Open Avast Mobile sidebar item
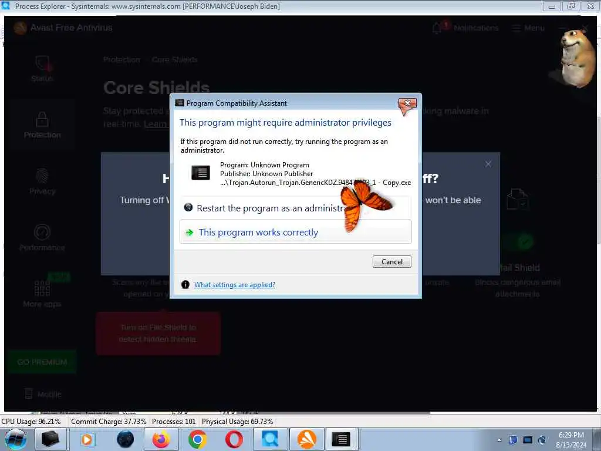The image size is (601, 451). 42,394
